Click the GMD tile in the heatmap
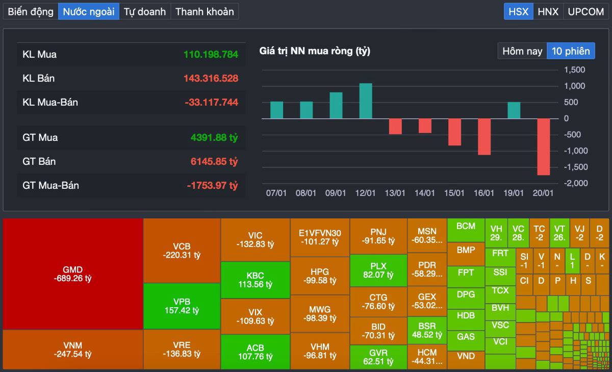This screenshot has height=372, width=612. (71, 273)
